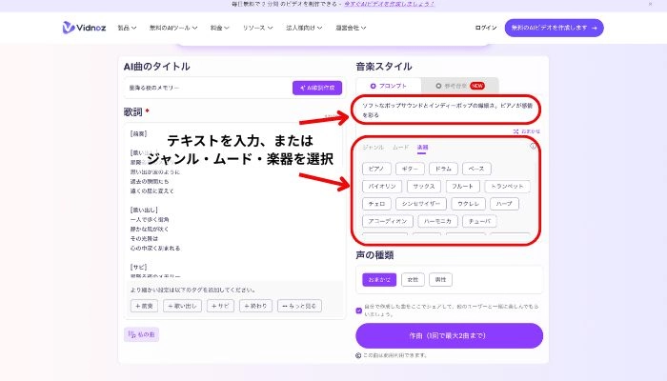Pick the フルート tag
The width and height of the screenshot is (667, 381).
click(462, 187)
